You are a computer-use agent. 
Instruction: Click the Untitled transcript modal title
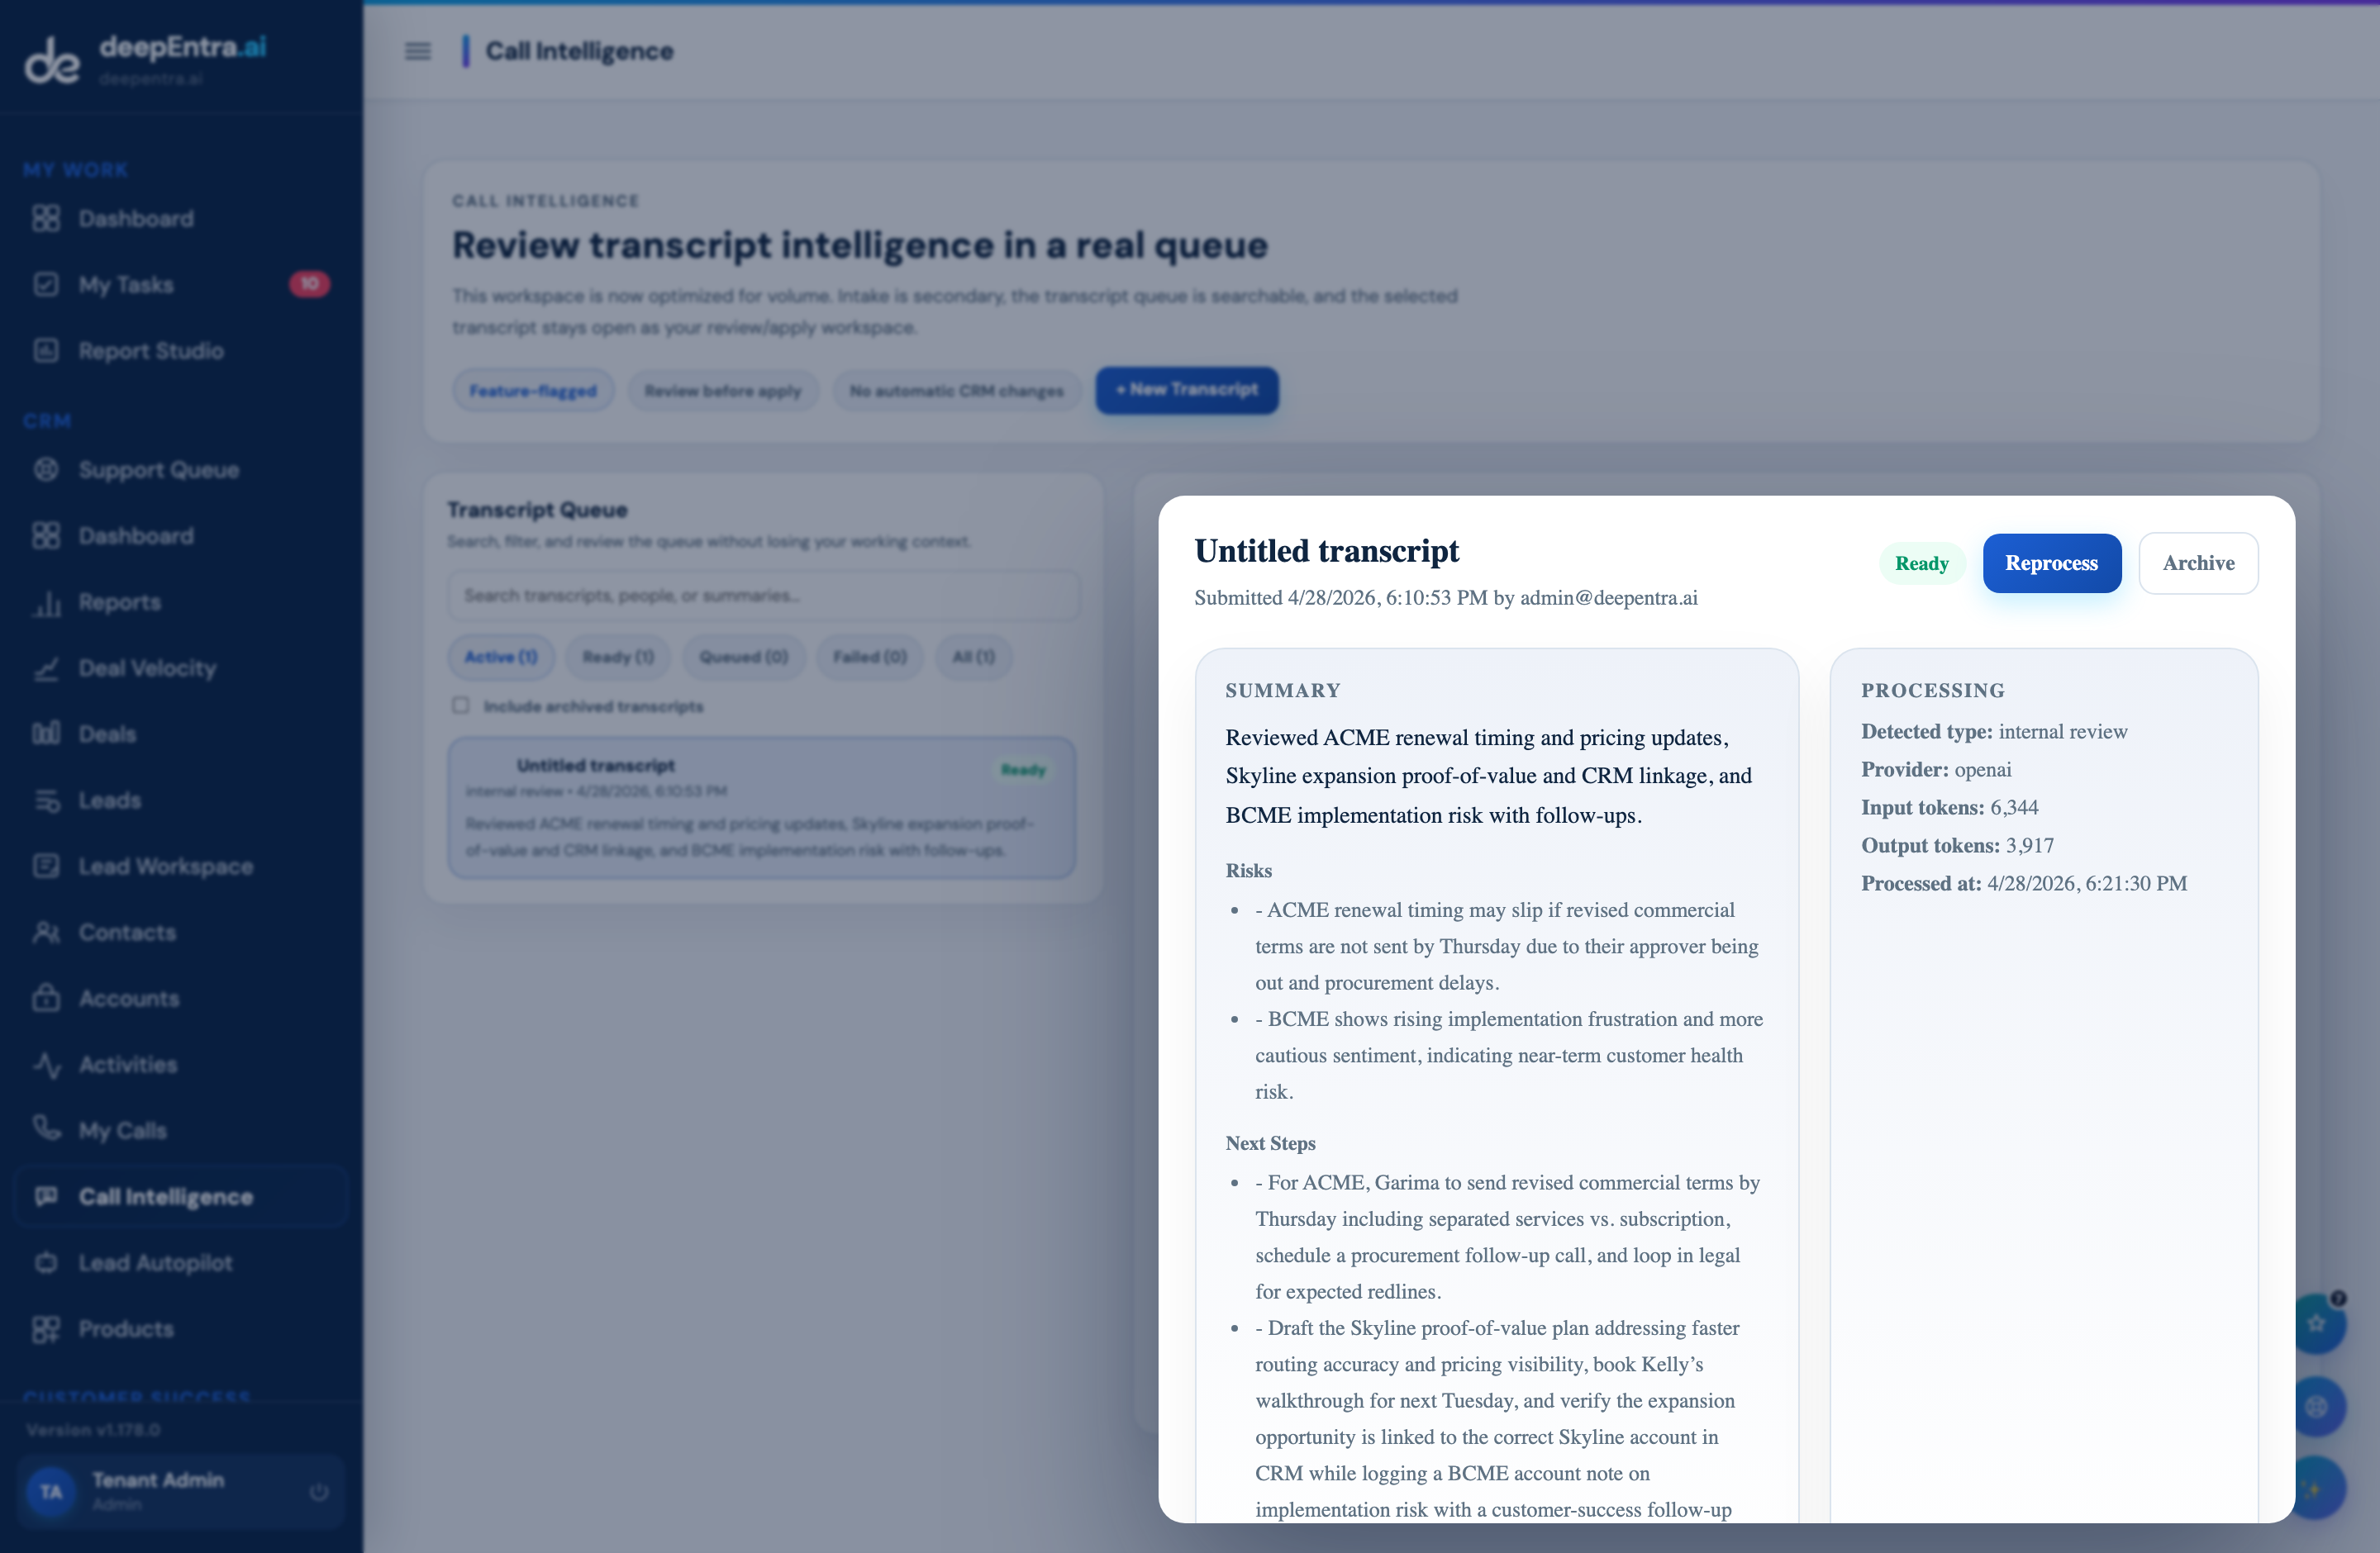click(x=1326, y=552)
